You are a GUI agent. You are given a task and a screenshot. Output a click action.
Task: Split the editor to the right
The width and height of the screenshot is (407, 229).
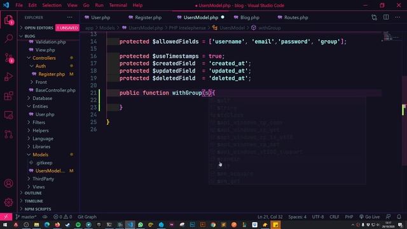pyautogui.click(x=386, y=17)
